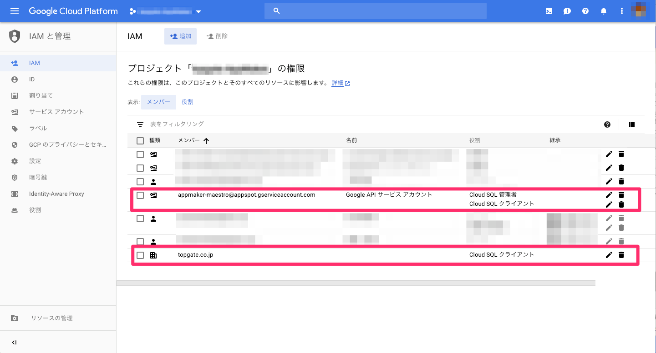The width and height of the screenshot is (656, 353).
Task: Click the filter lines icon
Action: click(140, 124)
